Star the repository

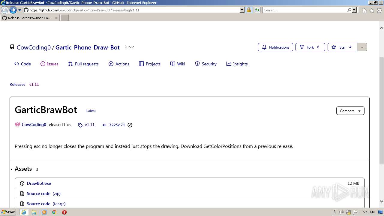tap(342, 47)
